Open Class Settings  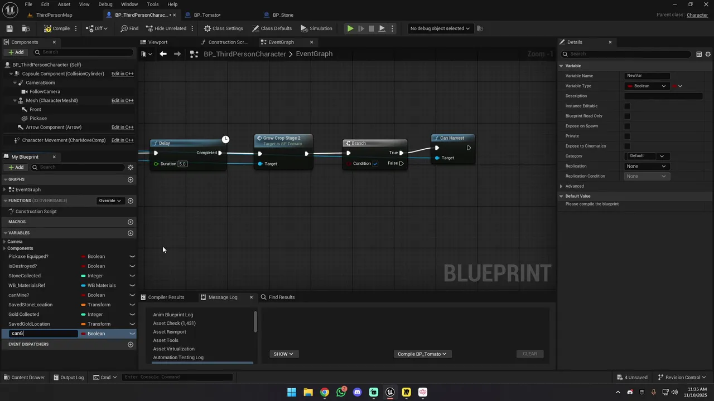point(223,28)
